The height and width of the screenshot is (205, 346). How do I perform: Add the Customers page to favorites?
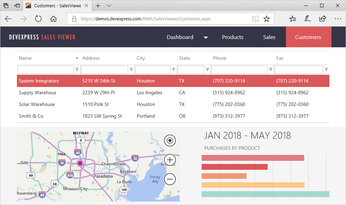(267, 19)
